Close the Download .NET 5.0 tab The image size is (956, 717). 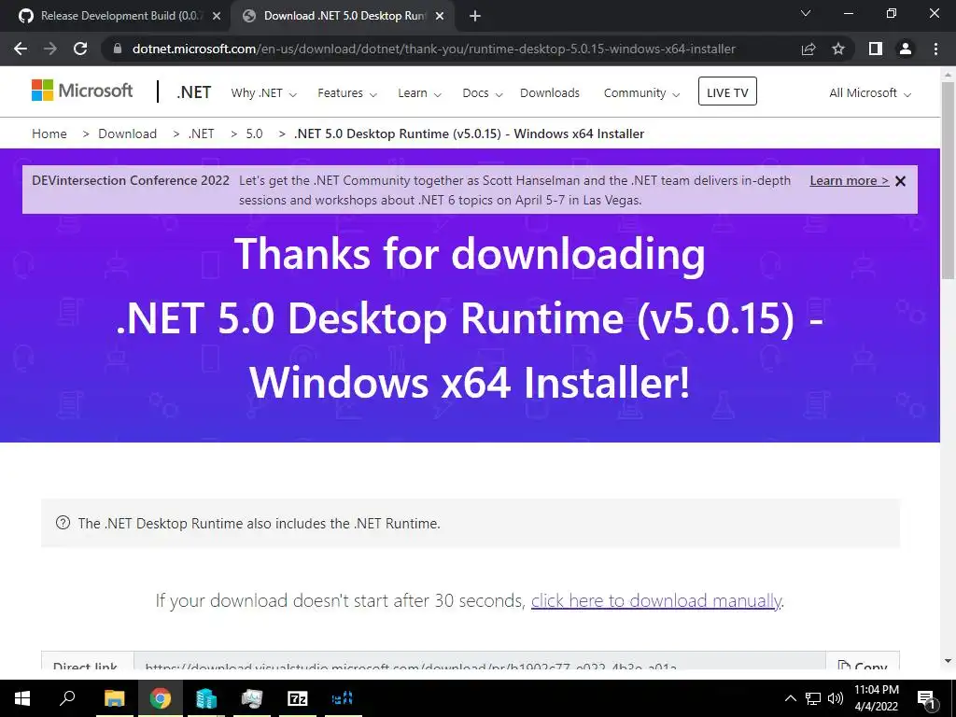point(440,17)
